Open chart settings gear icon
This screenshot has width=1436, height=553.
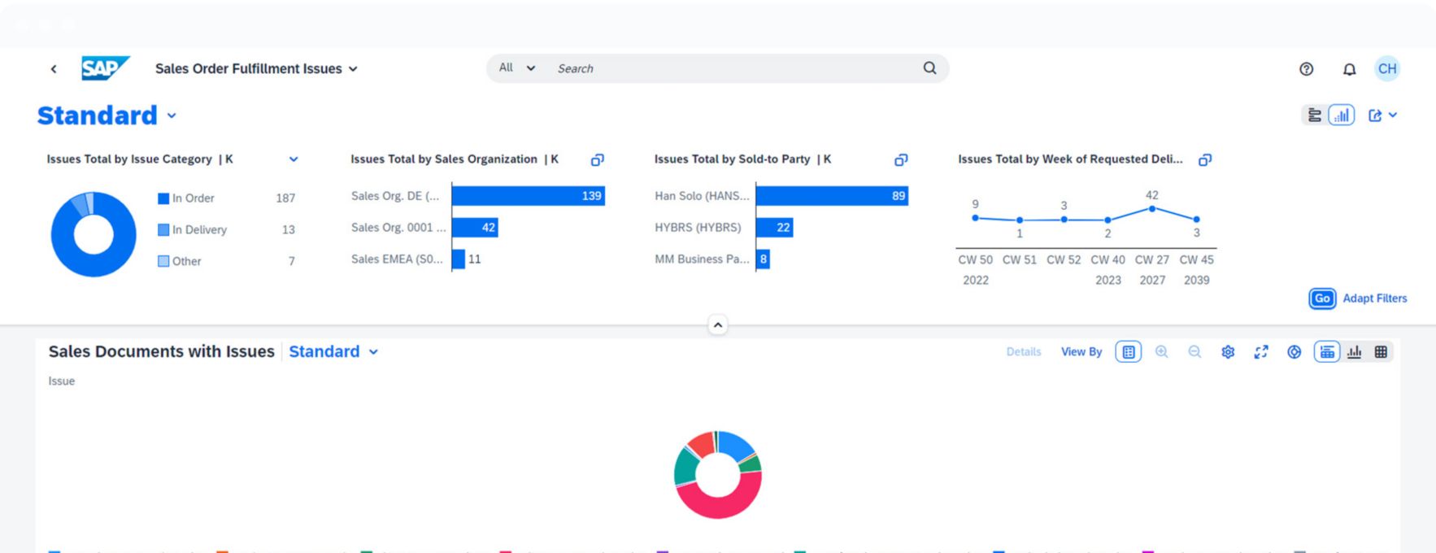point(1228,352)
